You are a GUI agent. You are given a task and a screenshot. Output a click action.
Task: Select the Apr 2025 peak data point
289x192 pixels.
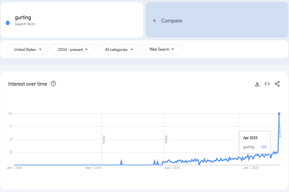click(279, 114)
